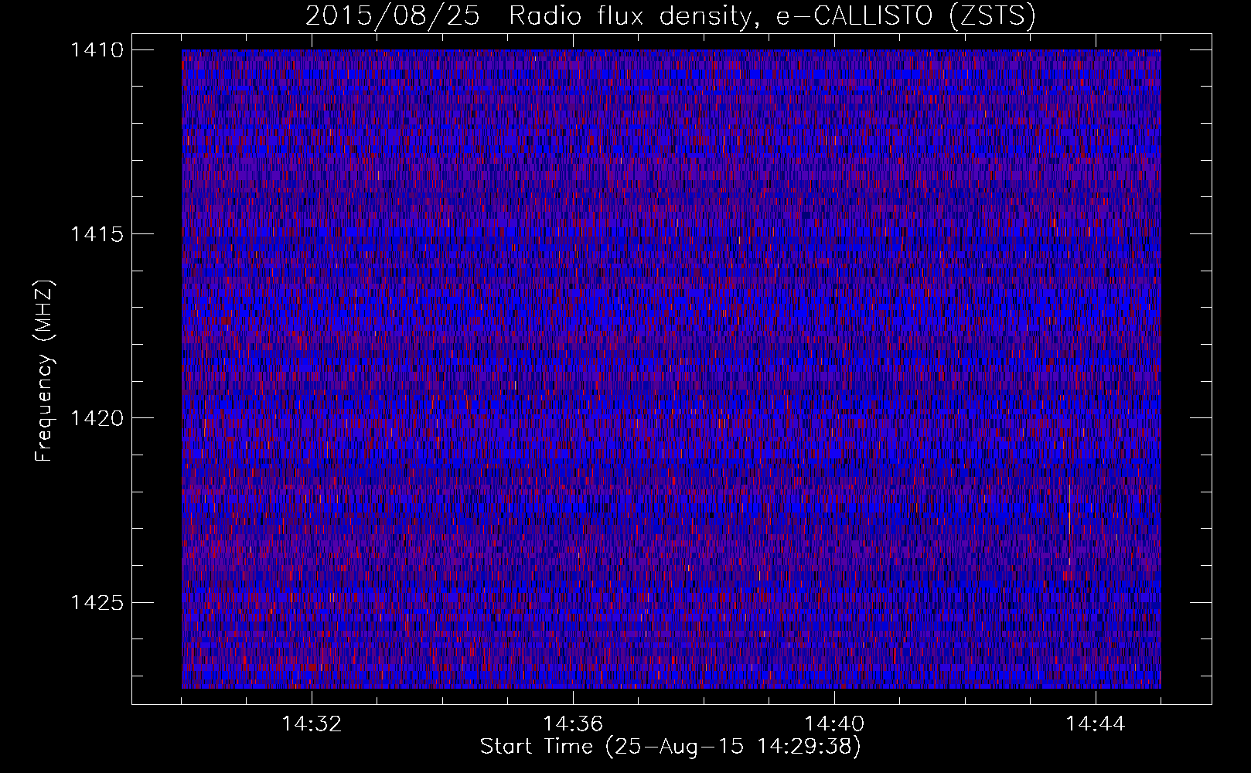Screen dimensions: 1251x773
Task: Click the '14:40' time axis label
Action: (x=834, y=724)
